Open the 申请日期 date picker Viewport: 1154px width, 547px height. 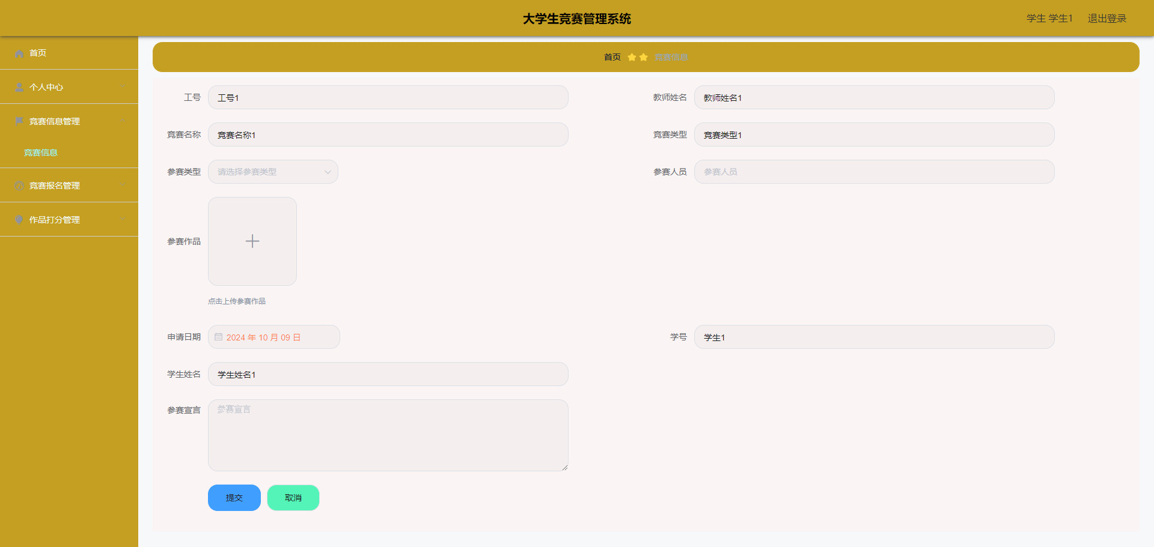coord(274,337)
